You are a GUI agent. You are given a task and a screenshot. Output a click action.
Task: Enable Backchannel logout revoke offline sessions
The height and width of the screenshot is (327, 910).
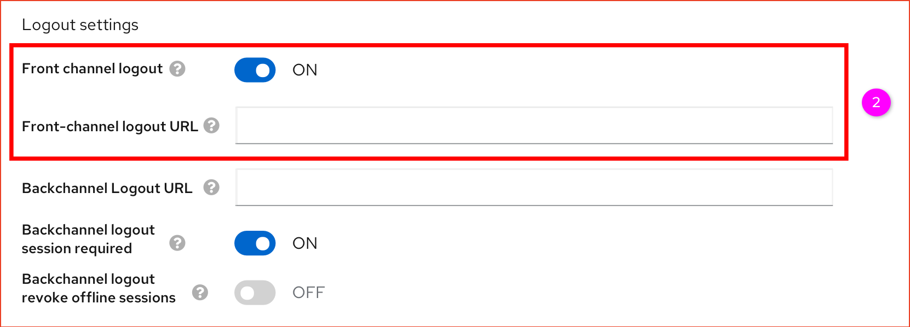tap(255, 293)
